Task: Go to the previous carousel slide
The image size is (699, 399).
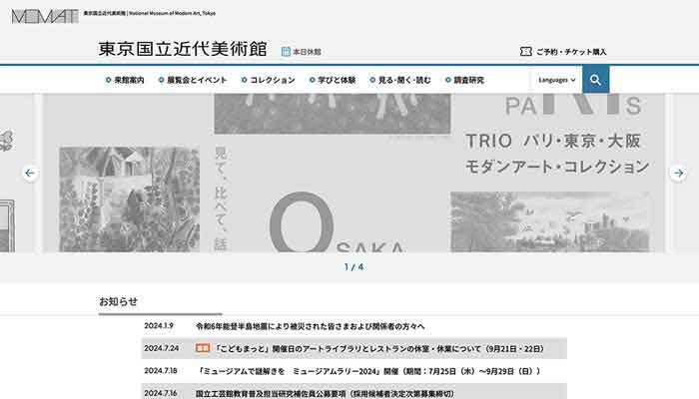Action: (30, 173)
